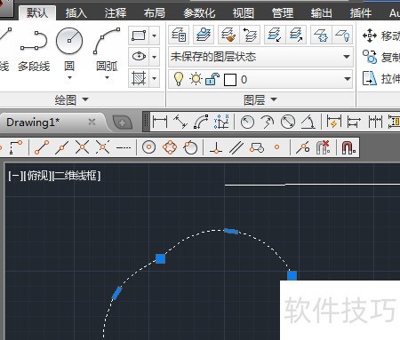This screenshot has height=340, width=400.
Task: Click the Layer Unisolate icon
Action: click(x=296, y=35)
